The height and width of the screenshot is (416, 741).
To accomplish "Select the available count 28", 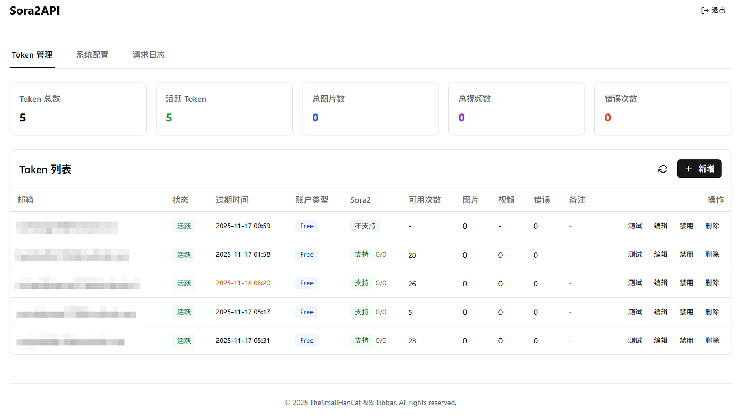I will point(412,255).
